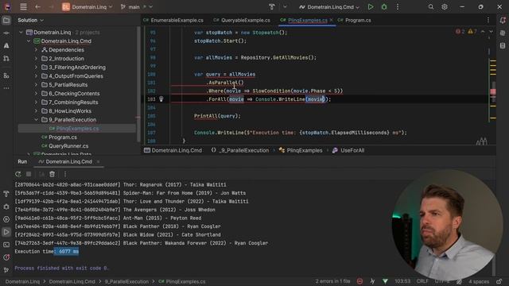
Task: Open the Dometrain.Linq project dropdown
Action: (87, 7)
